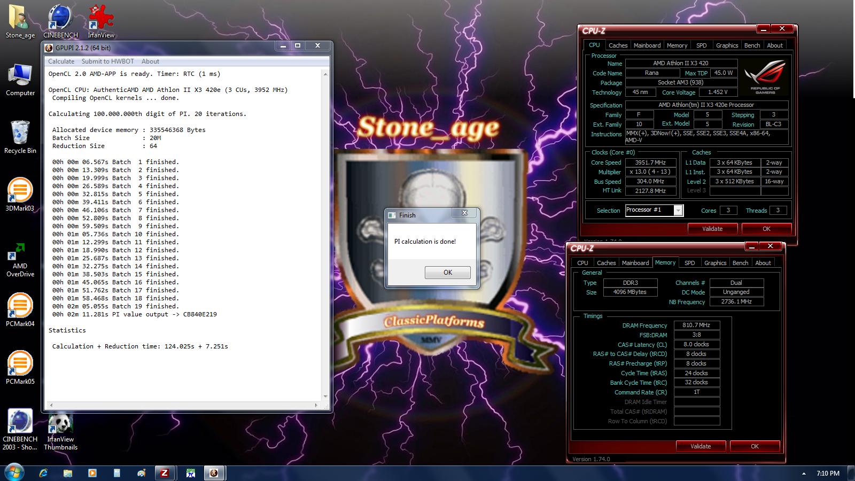The height and width of the screenshot is (481, 855).
Task: Open IrfanView Thumbnails panda shortcut
Action: [60, 433]
